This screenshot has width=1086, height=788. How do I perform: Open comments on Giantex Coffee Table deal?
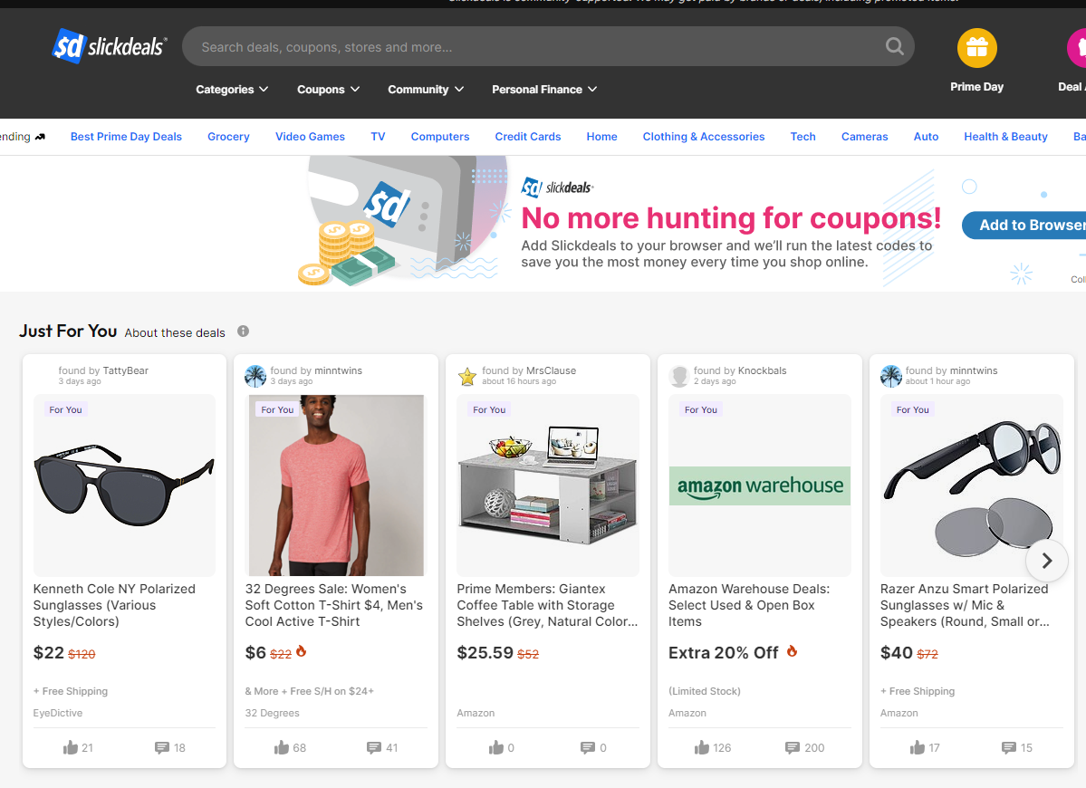pos(587,747)
